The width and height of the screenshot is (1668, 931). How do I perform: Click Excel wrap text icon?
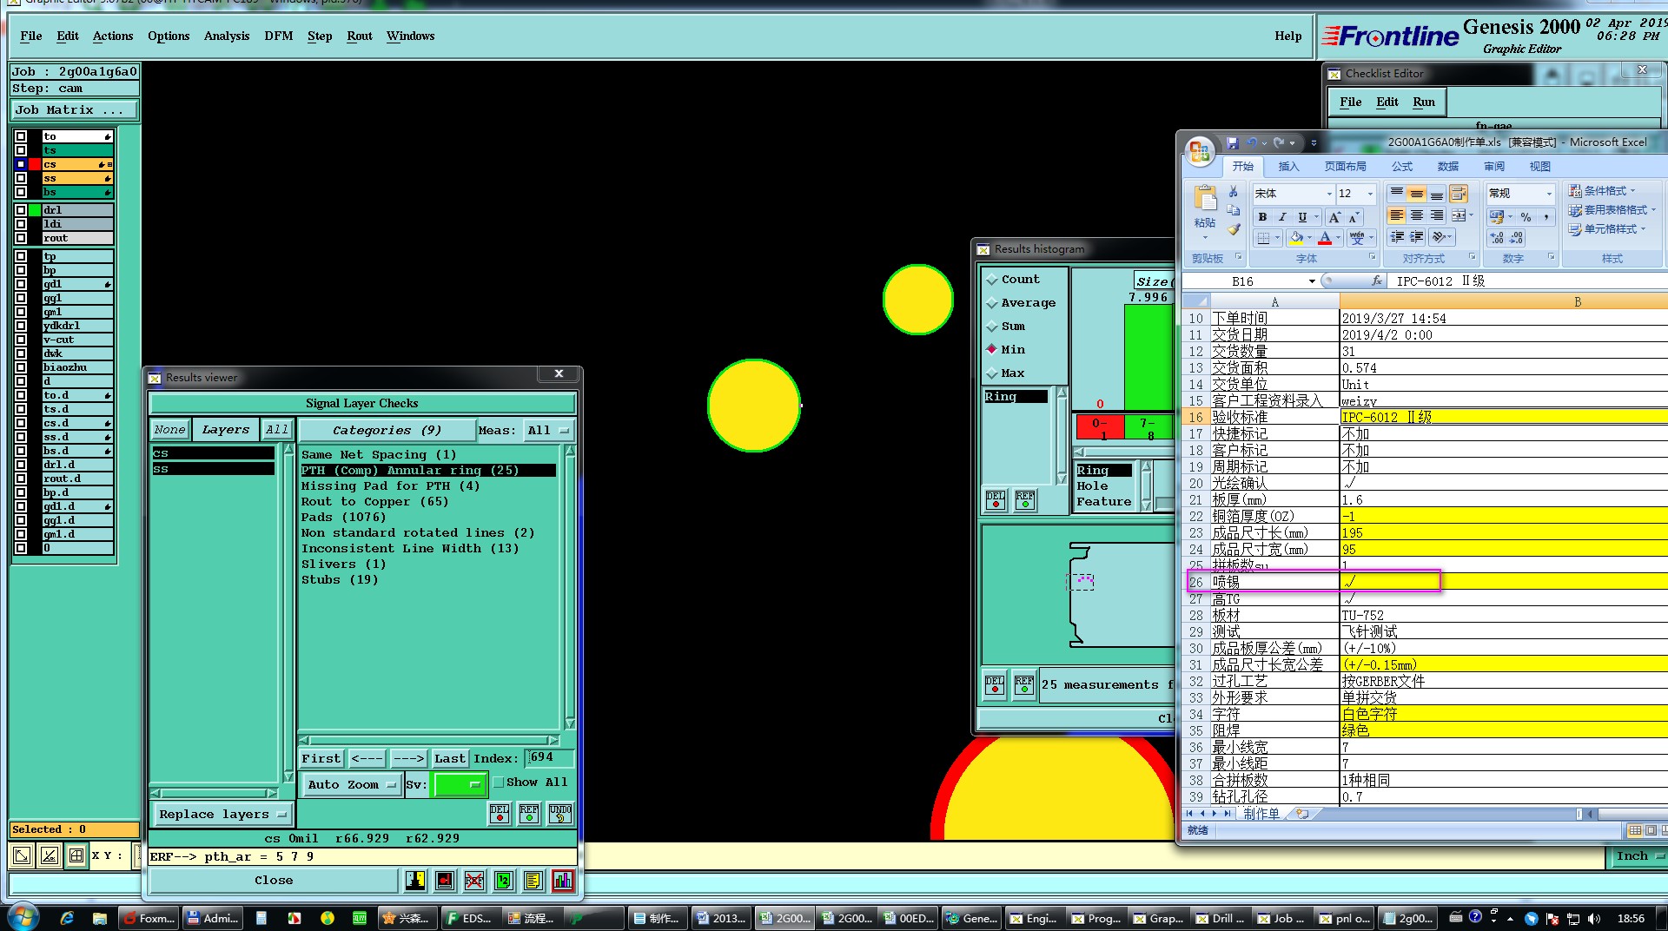pyautogui.click(x=1459, y=193)
